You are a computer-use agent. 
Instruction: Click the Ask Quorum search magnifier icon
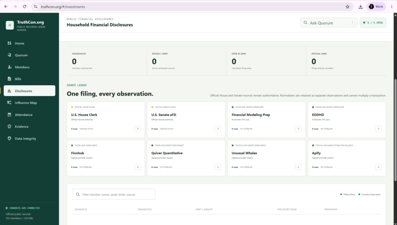click(305, 23)
